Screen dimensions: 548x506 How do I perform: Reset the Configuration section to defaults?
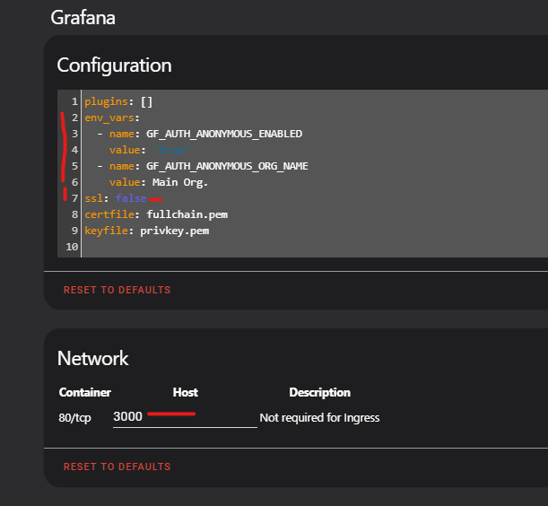click(117, 290)
